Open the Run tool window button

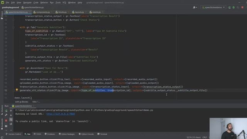(27, 134)
